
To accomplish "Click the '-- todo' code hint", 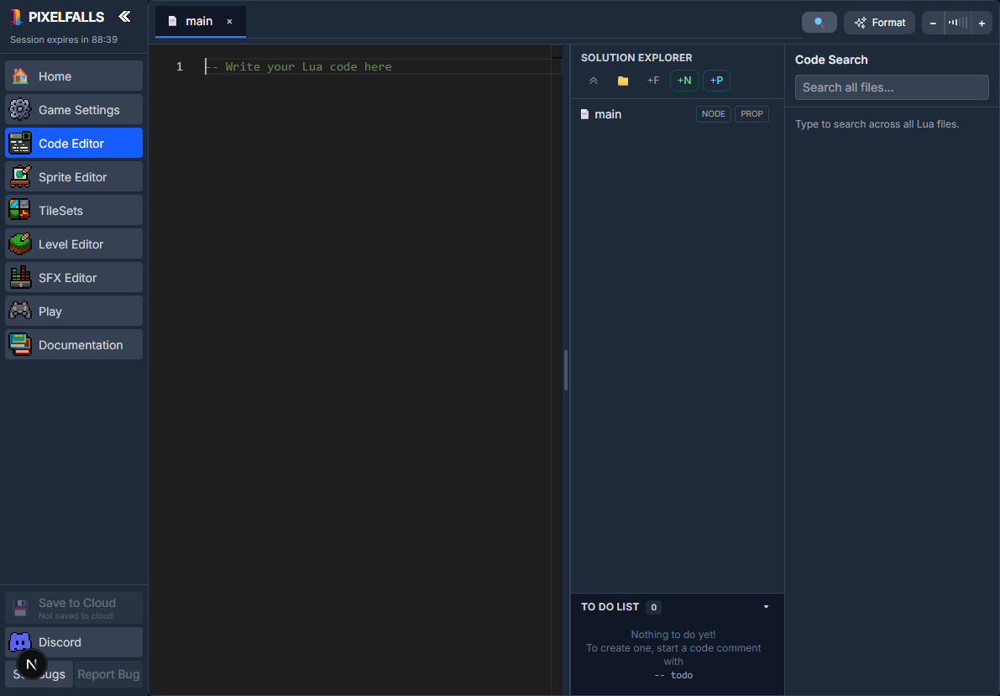I will (673, 675).
